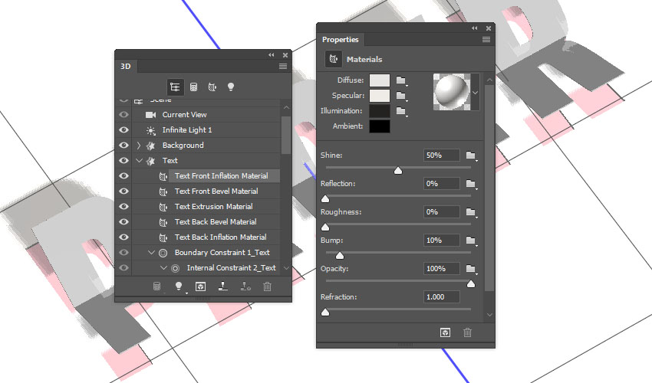Open the material preset picker dropdown
Screen dimensions: 652x383
coord(476,92)
